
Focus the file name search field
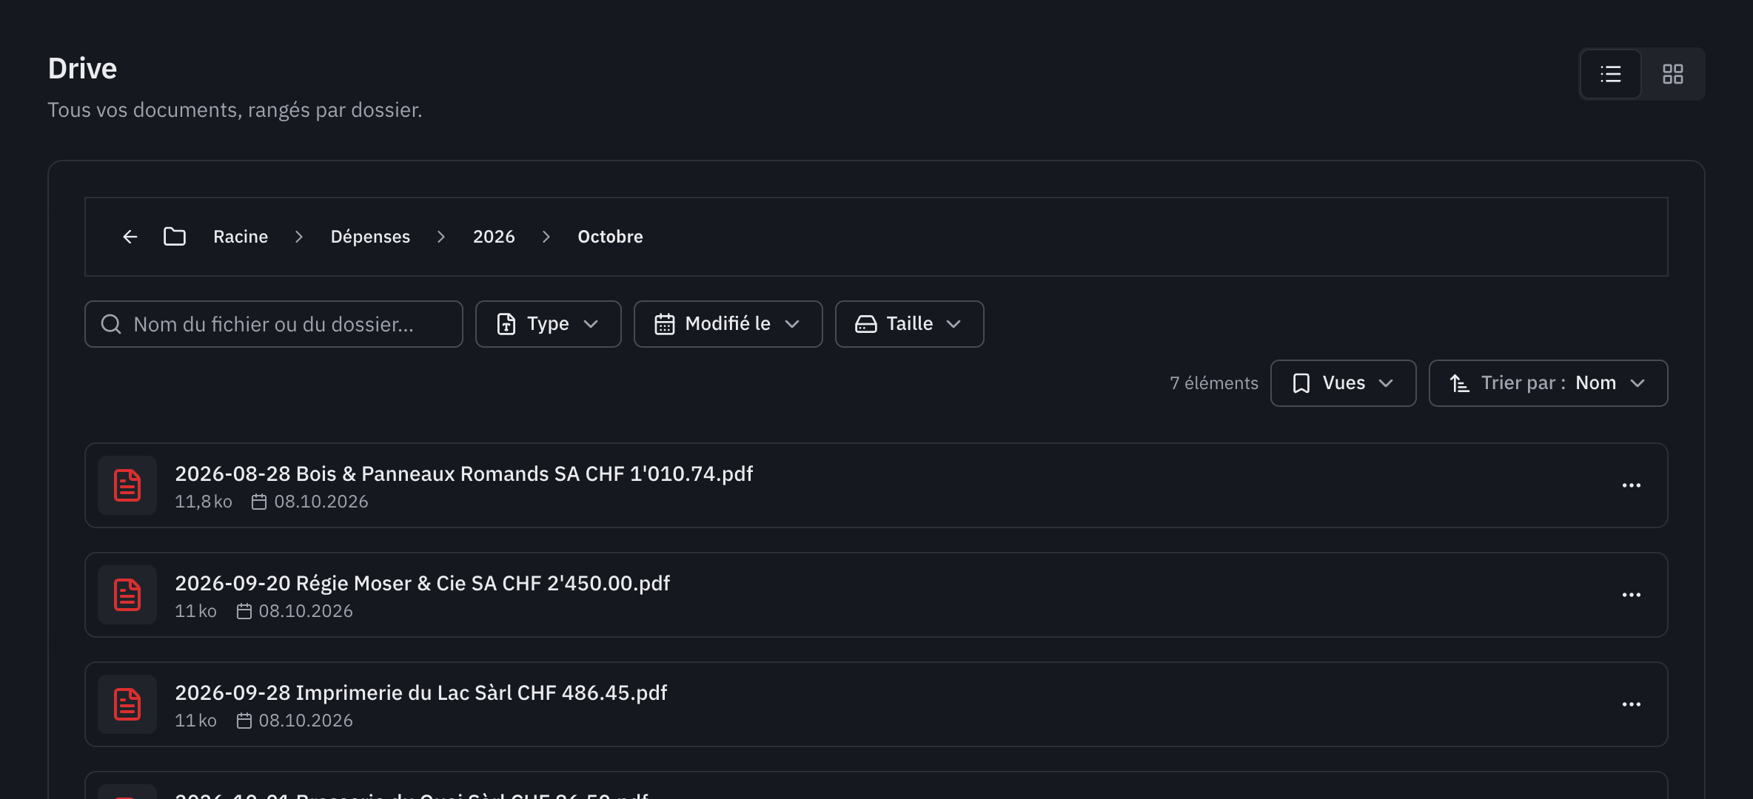[274, 324]
